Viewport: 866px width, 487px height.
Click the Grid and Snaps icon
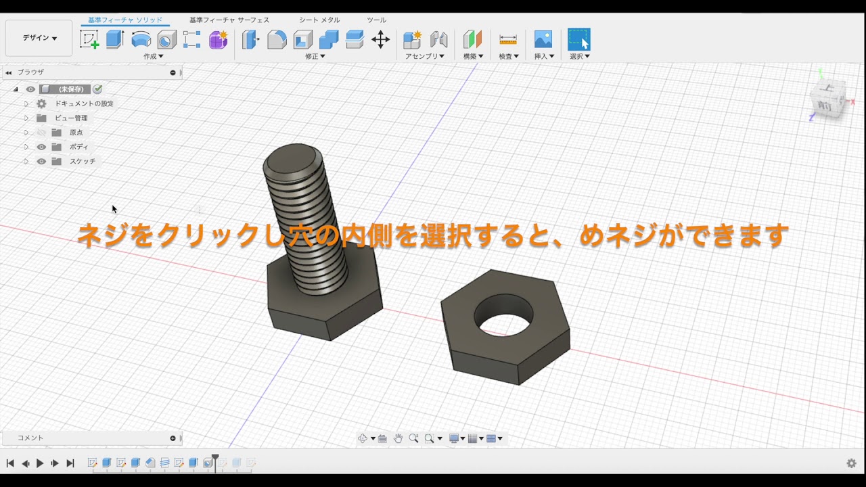point(473,438)
